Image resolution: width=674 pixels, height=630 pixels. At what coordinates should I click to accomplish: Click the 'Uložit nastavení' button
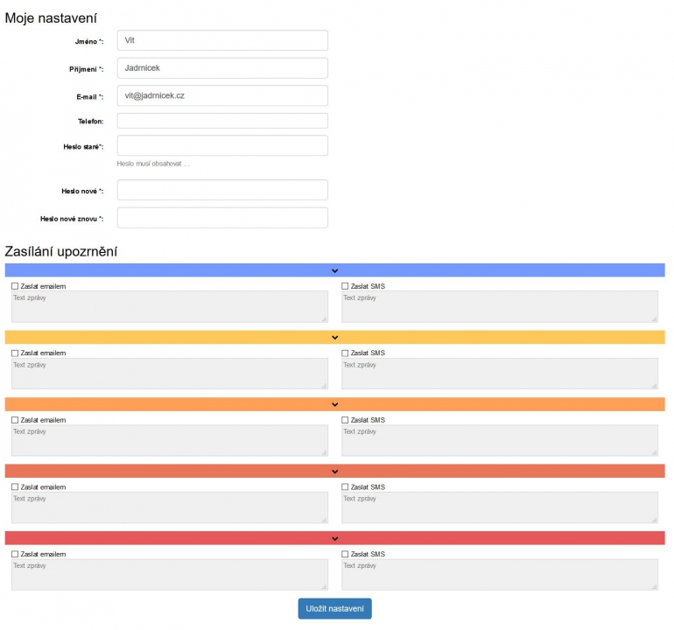pyautogui.click(x=334, y=609)
